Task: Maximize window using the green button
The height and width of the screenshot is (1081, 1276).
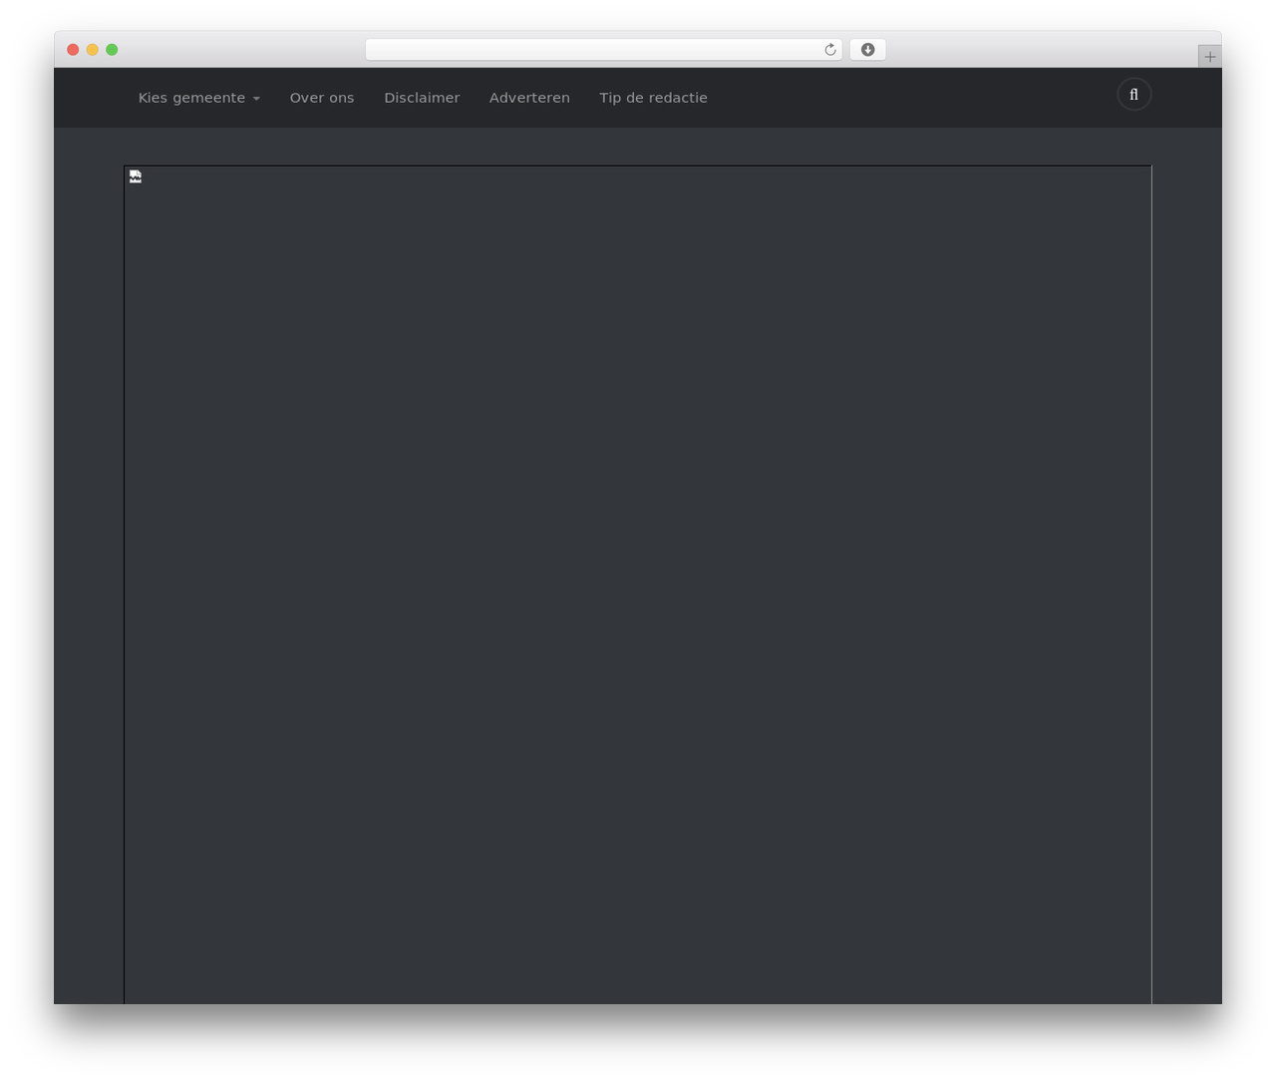Action: tap(112, 50)
